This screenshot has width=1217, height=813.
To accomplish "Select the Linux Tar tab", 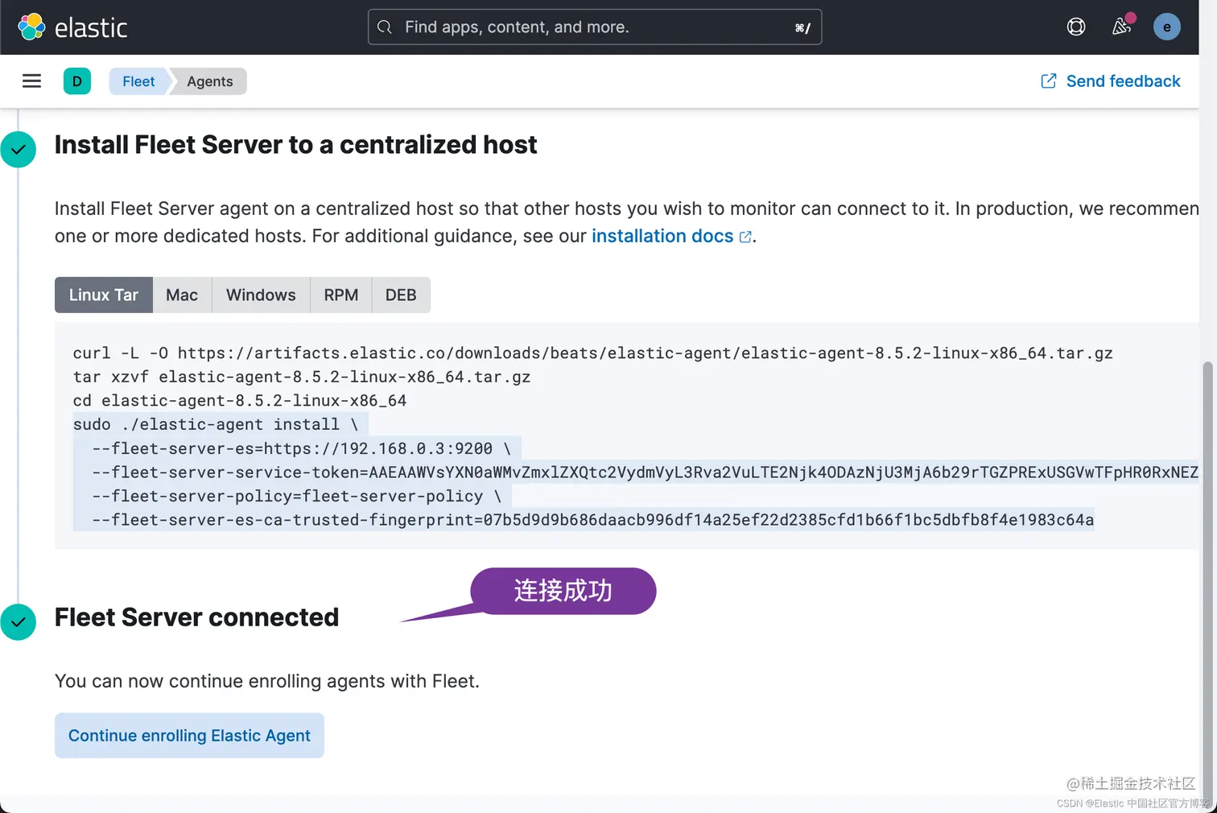I will (104, 295).
